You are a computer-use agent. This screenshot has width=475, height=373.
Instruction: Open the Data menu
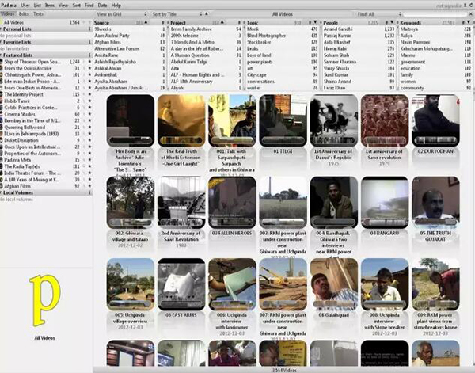pos(102,6)
